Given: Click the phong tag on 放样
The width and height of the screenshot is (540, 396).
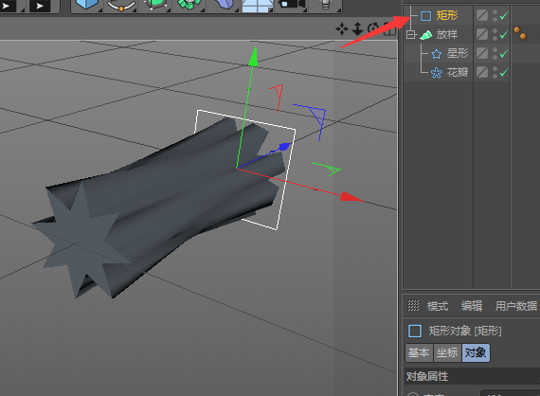Looking at the screenshot, I should (520, 33).
